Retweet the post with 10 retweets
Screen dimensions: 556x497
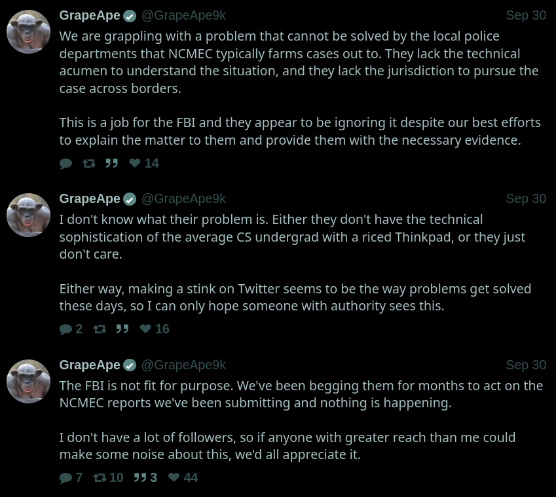click(108, 477)
